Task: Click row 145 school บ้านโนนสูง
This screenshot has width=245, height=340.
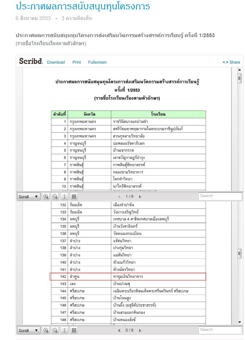Action: pyautogui.click(x=122, y=298)
